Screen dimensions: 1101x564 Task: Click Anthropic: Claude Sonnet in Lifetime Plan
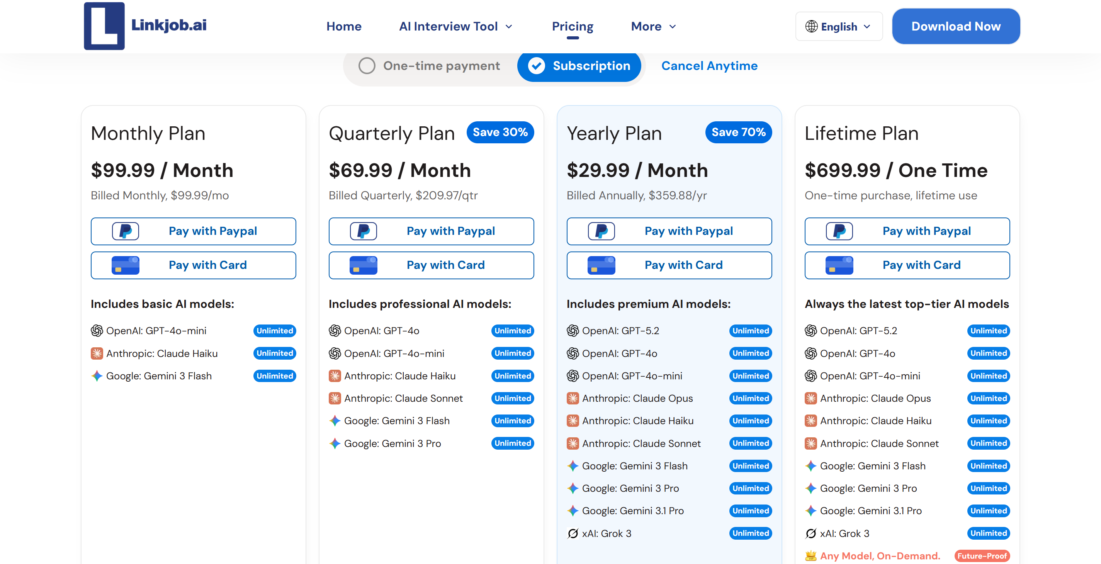tap(879, 443)
